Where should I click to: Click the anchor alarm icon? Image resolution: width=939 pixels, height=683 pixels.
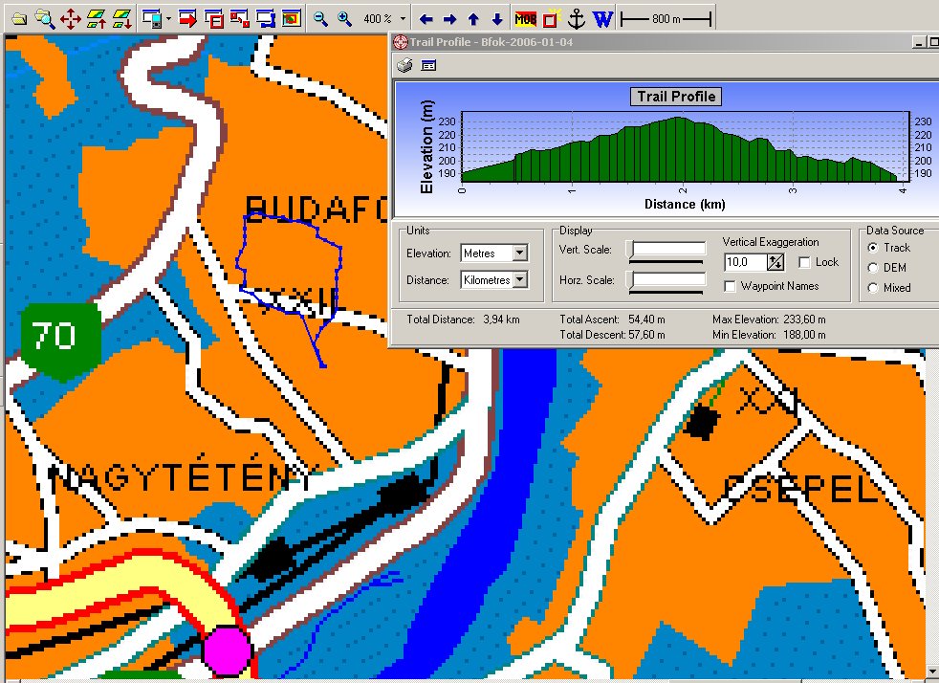click(576, 18)
